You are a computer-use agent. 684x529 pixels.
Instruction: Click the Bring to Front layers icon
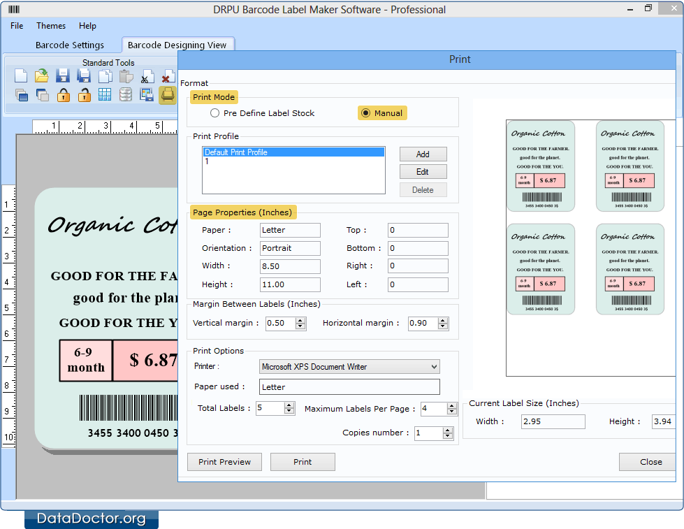tap(20, 95)
